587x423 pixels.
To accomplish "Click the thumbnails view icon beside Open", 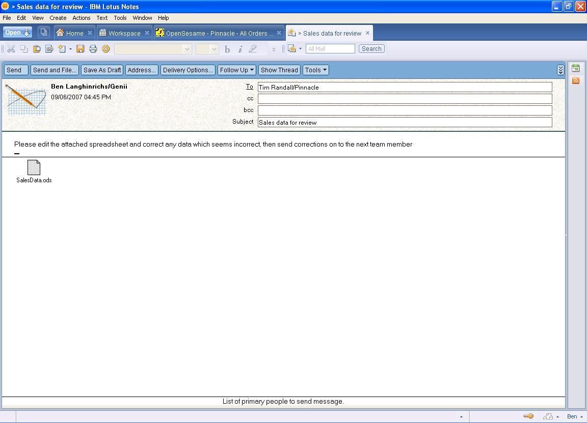I will tap(44, 33).
